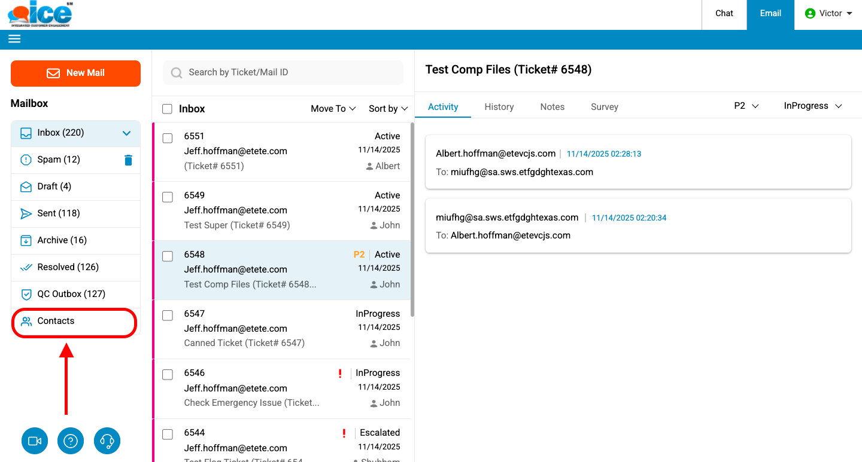Select checkbox for ticket 6547

(168, 315)
